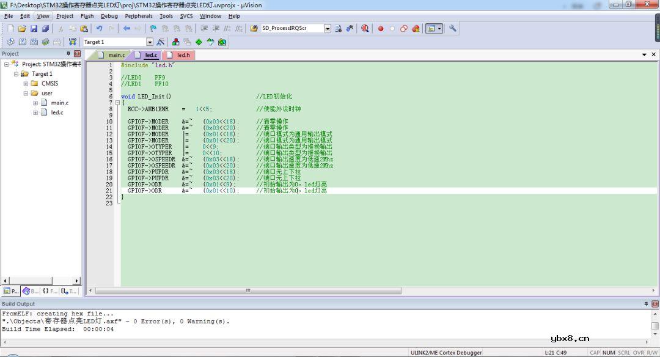660x357 pixels.
Task: Click the Undo arrow icon
Action: click(99, 29)
